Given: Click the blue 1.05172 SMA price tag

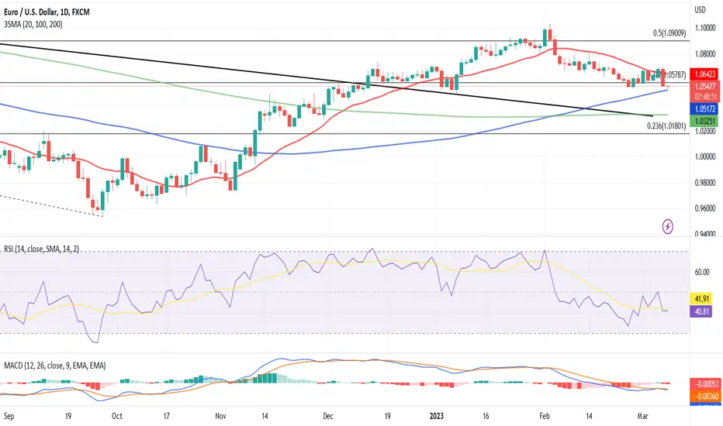Looking at the screenshot, I should (704, 109).
